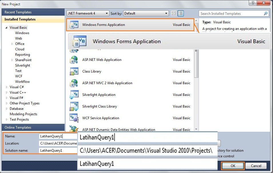Click the Cancel button
273x173 pixels.
[x=256, y=166]
